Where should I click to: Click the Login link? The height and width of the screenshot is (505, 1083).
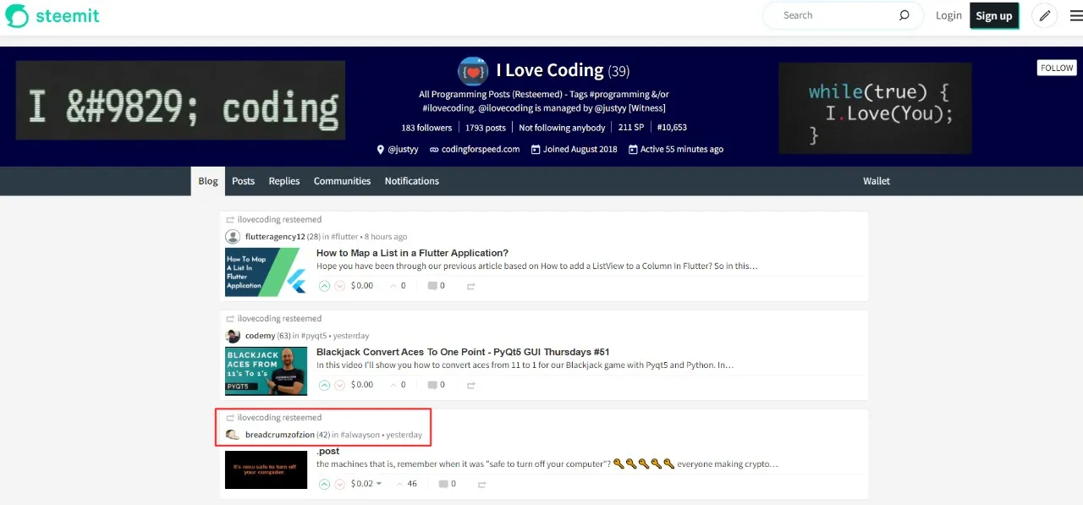tap(948, 15)
